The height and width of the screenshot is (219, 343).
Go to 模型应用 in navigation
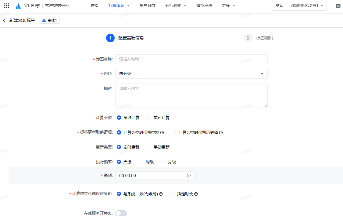pyautogui.click(x=204, y=6)
